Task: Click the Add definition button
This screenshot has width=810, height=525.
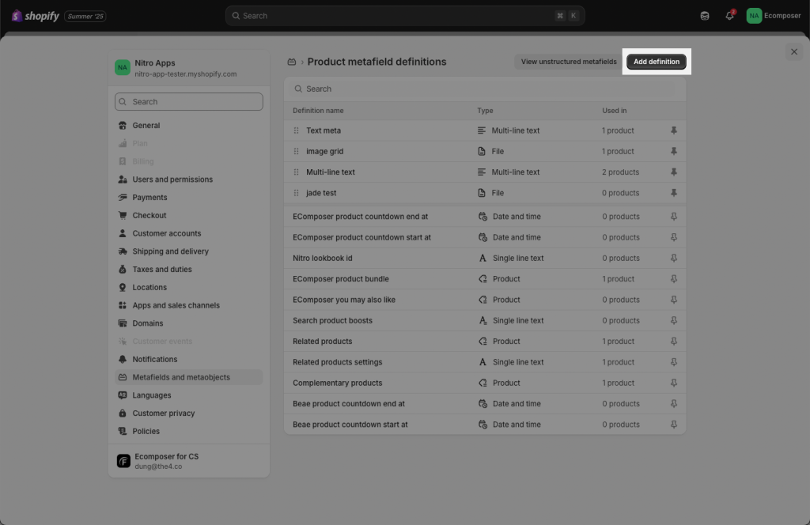Action: (x=656, y=62)
